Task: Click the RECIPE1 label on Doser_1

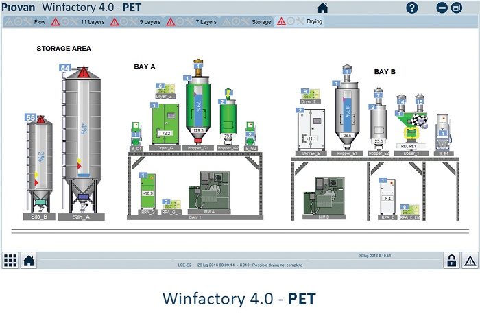Action: (409, 146)
